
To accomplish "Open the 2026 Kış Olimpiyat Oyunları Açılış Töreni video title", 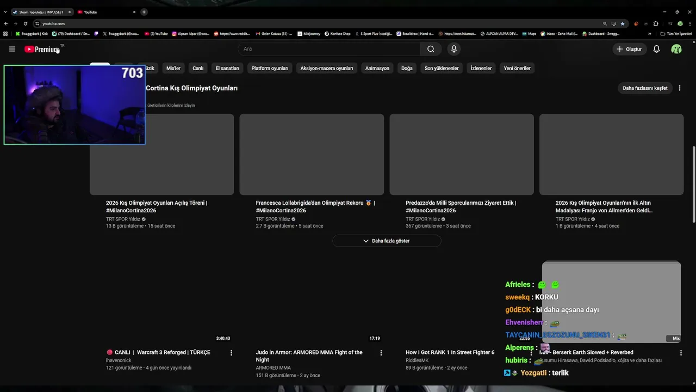I will click(157, 207).
